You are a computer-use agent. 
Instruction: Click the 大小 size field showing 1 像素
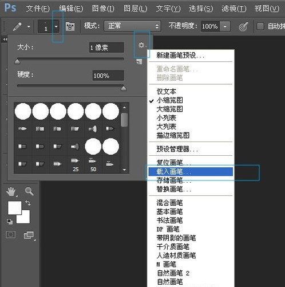[x=106, y=48]
